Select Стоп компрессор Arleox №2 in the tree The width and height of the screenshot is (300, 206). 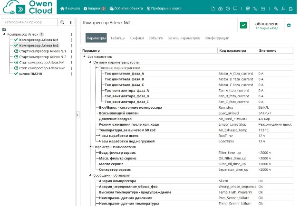42,68
